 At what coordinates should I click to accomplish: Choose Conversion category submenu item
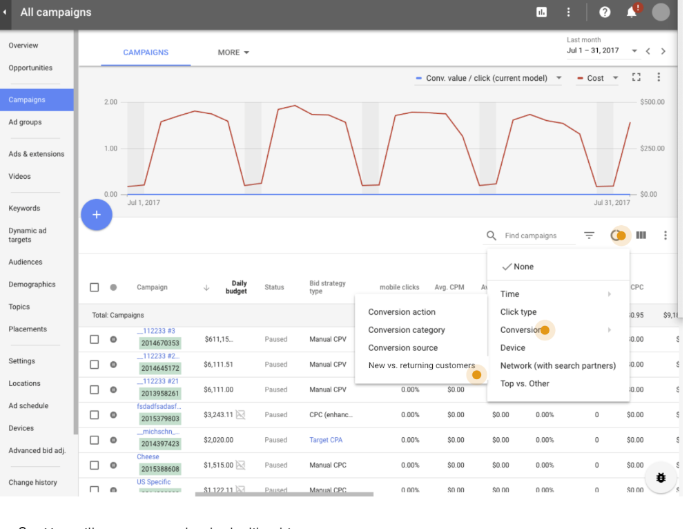click(421, 330)
